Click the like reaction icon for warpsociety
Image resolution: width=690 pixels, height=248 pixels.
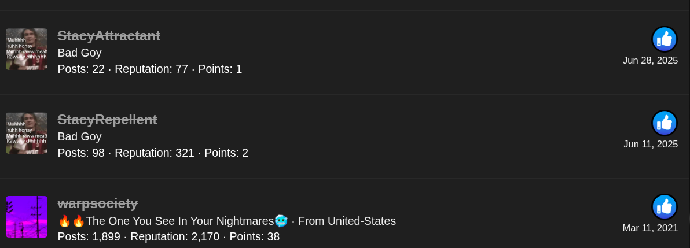pyautogui.click(x=665, y=207)
